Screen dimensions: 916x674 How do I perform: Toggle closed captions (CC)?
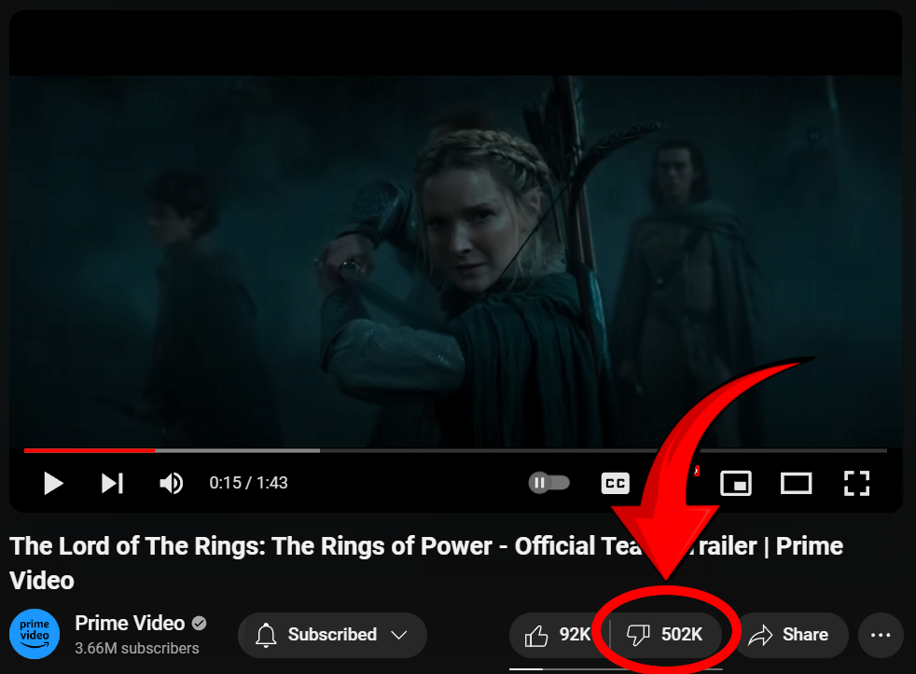point(615,483)
